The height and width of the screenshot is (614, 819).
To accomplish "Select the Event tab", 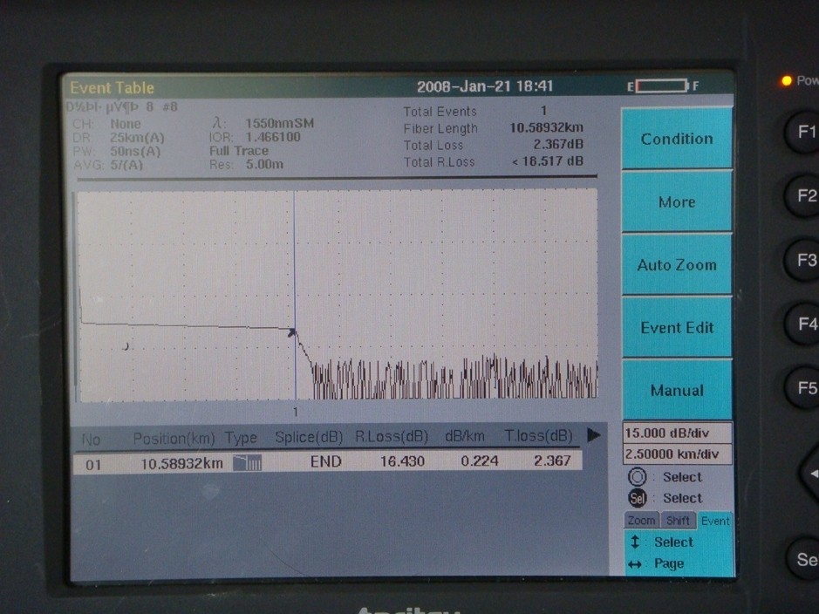I will pos(715,521).
